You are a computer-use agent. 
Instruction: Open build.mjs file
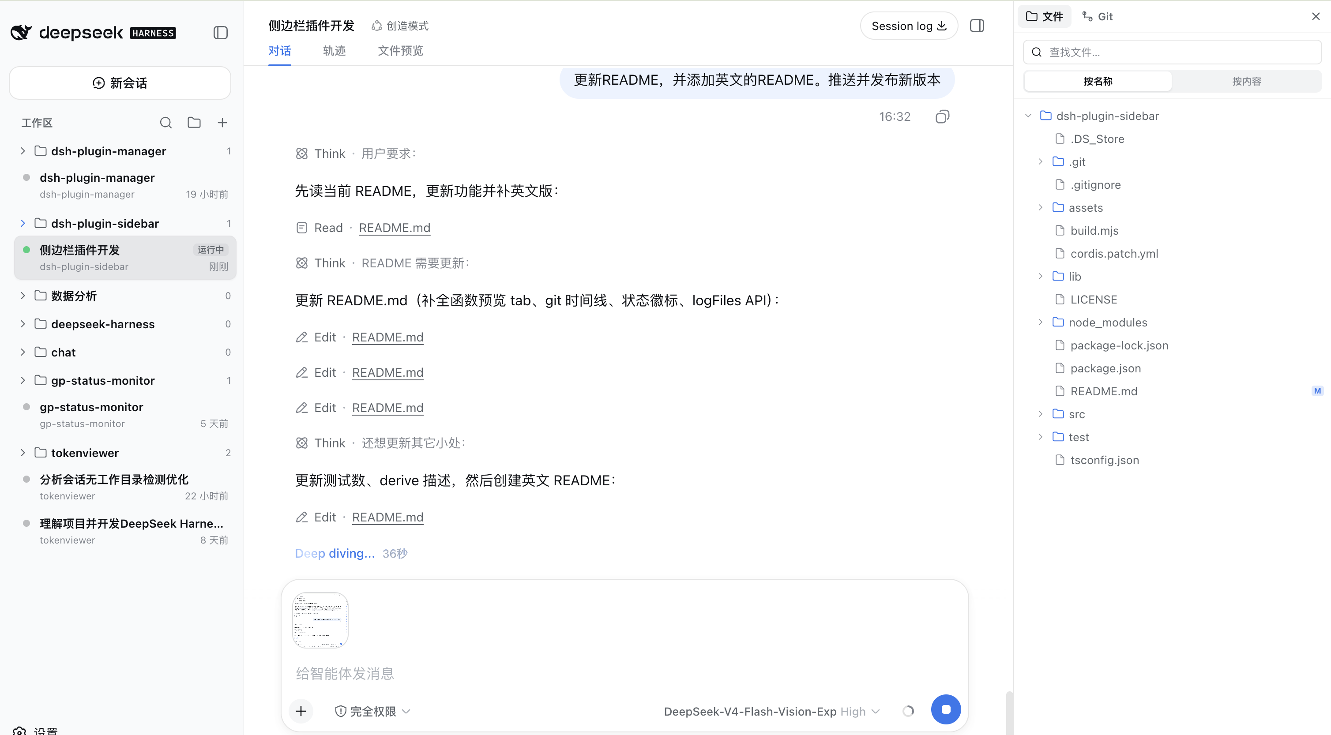(x=1094, y=230)
